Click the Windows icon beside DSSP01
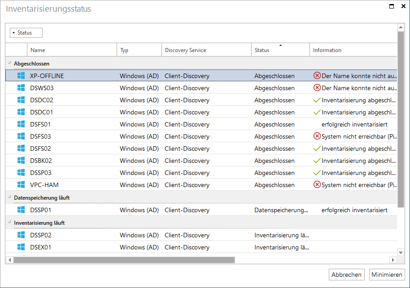 21,209
